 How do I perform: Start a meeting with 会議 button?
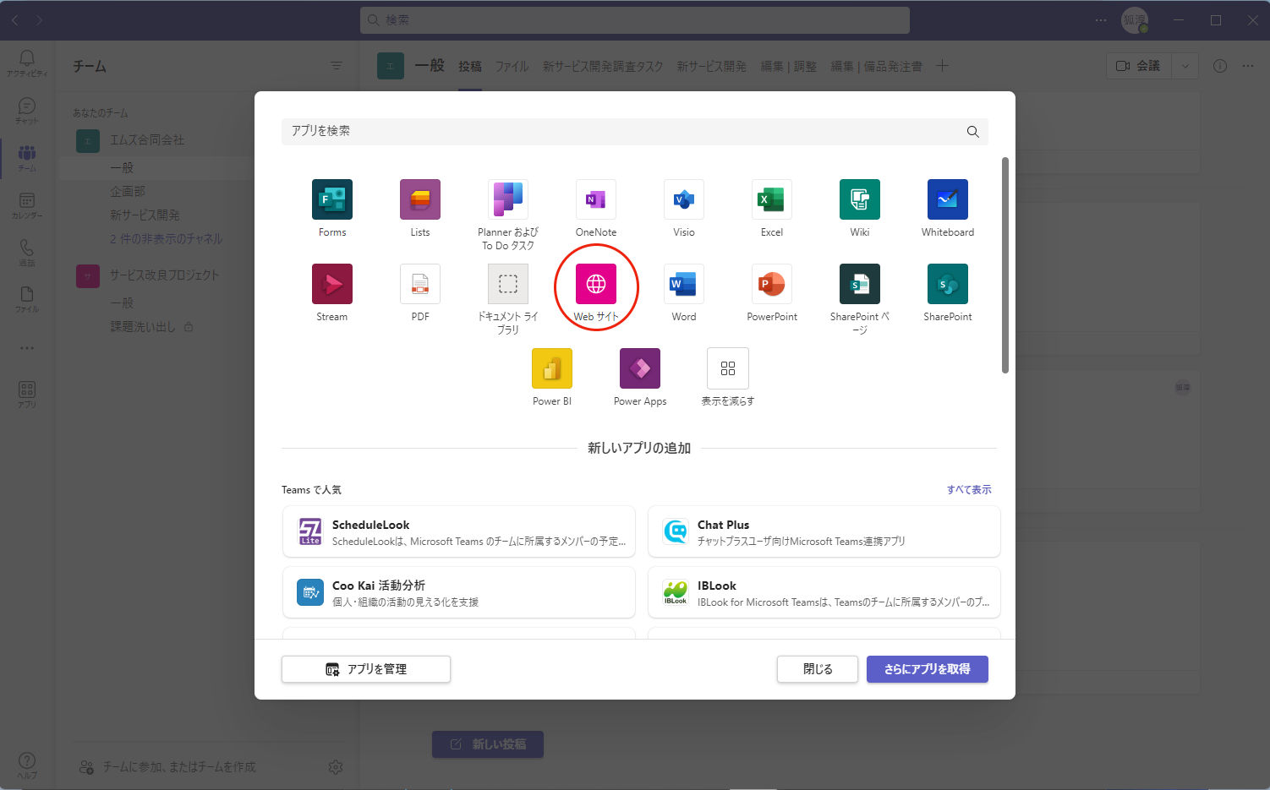pos(1138,66)
